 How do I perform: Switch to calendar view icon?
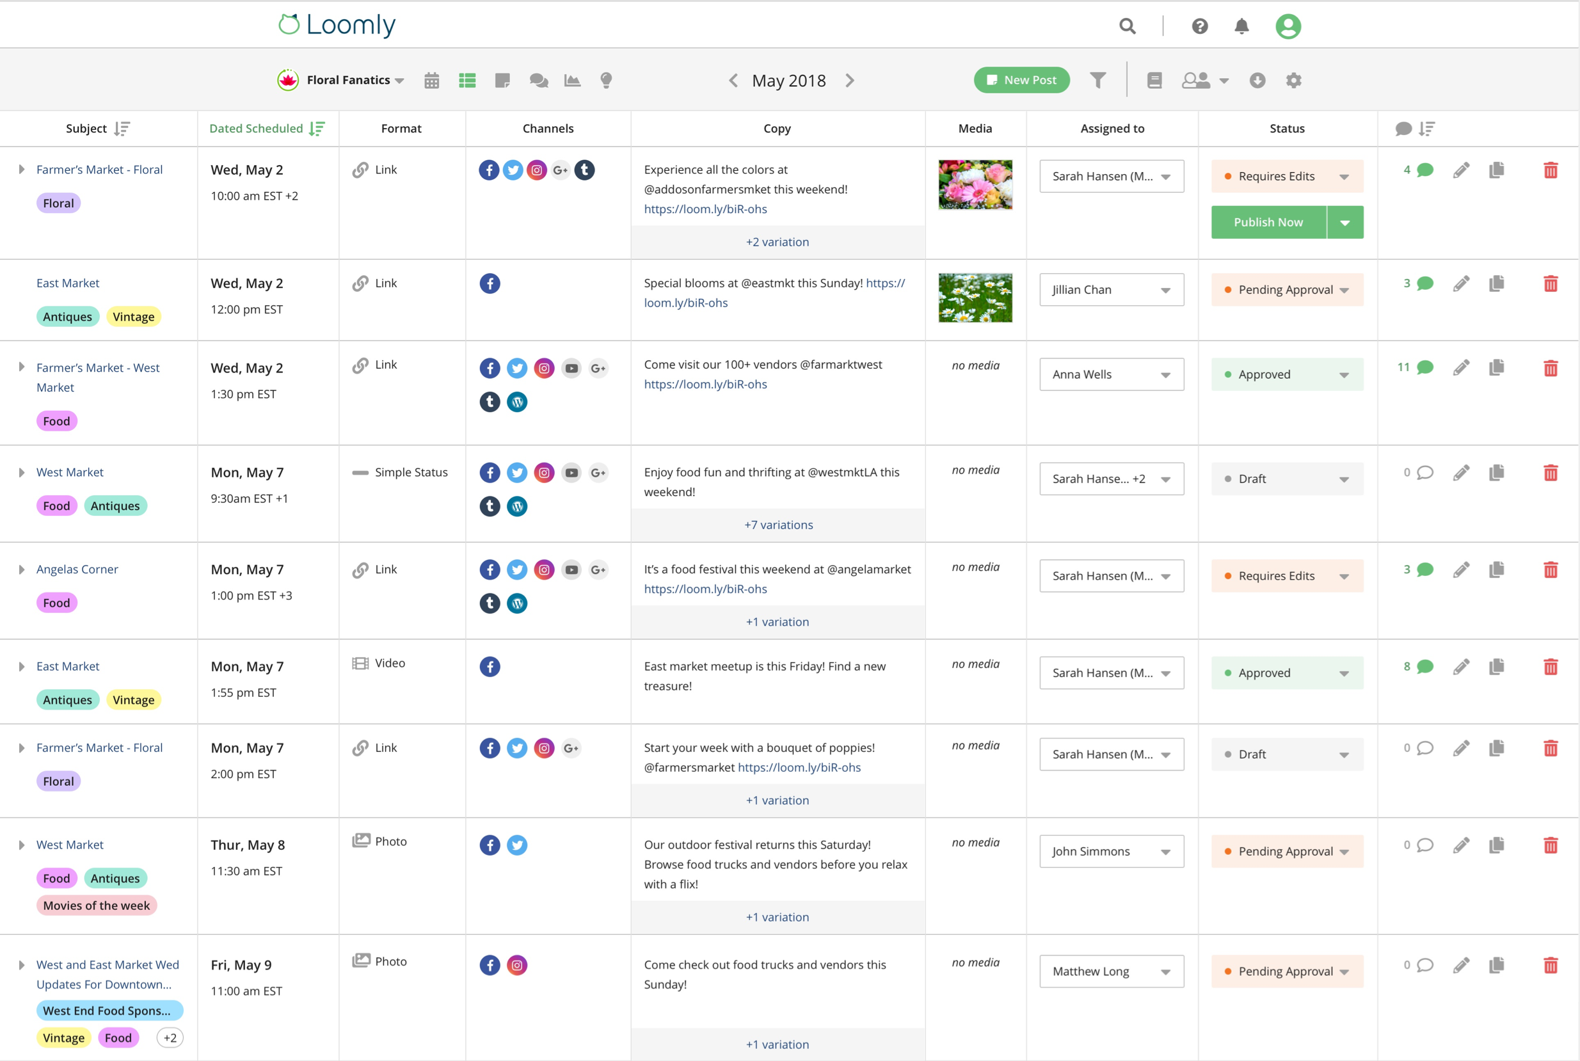432,81
